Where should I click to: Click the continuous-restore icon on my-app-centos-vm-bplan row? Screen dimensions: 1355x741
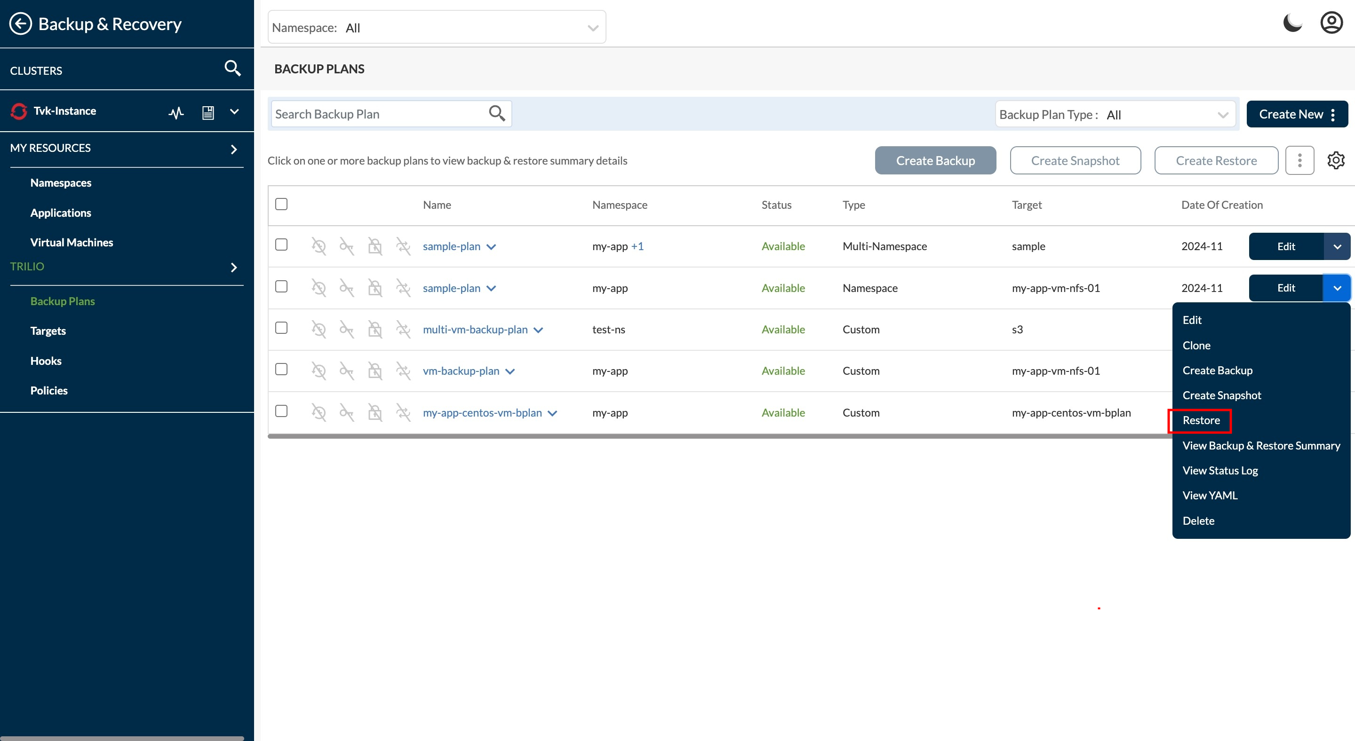404,412
